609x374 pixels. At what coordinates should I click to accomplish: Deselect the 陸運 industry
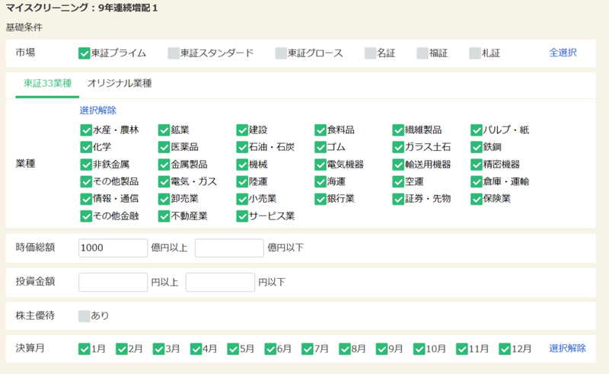point(242,181)
